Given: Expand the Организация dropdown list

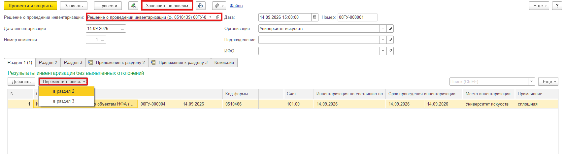Looking at the screenshot, I should [x=383, y=28].
